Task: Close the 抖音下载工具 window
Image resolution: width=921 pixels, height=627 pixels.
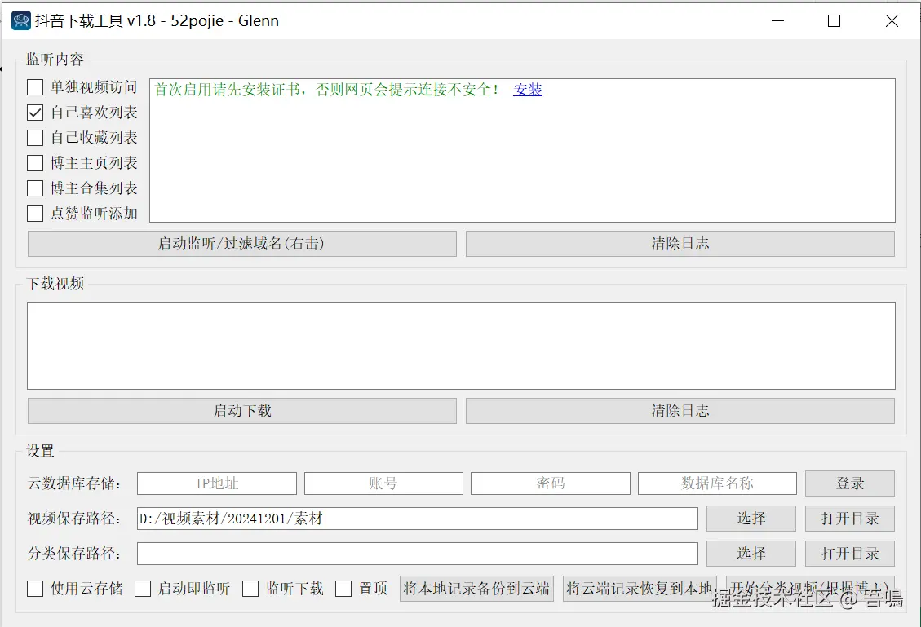Action: pos(892,21)
